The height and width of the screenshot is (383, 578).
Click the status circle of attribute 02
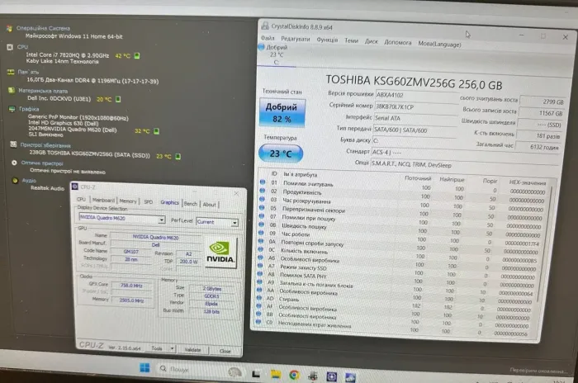pyautogui.click(x=262, y=191)
